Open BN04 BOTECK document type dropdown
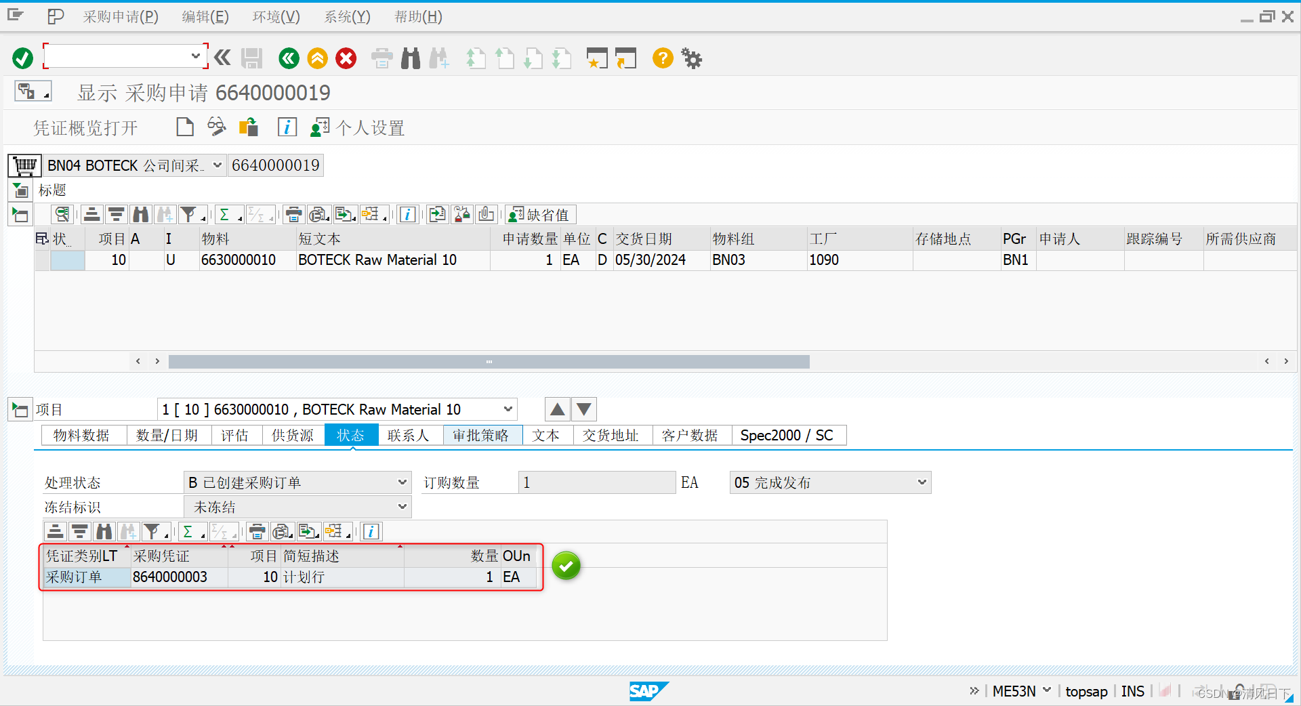1301x706 pixels. click(217, 165)
